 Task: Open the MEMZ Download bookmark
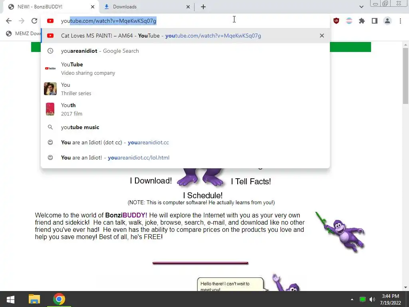[x=24, y=34]
